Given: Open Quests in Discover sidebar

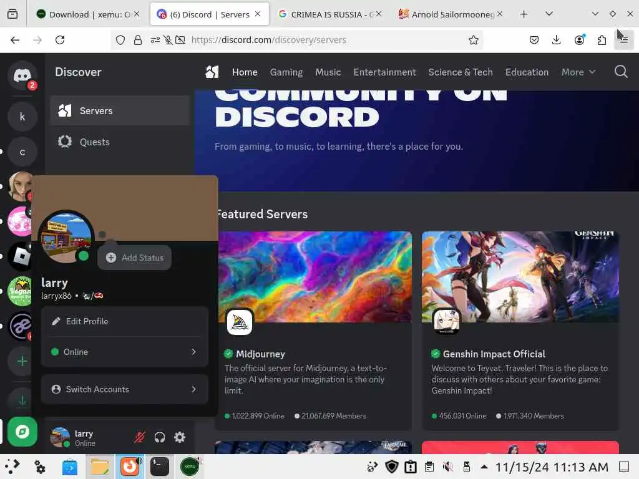Looking at the screenshot, I should [120, 142].
